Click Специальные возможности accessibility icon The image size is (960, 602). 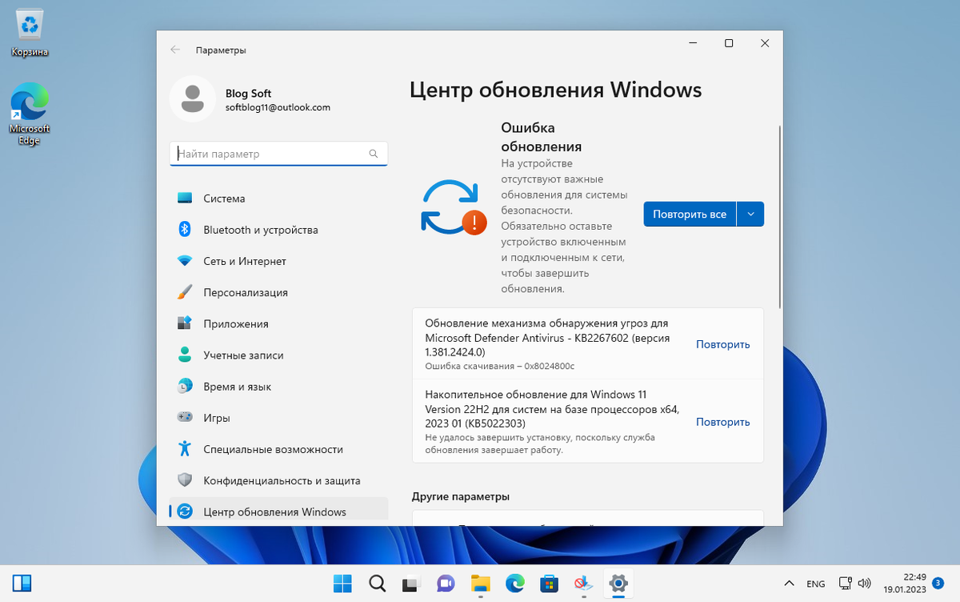pos(185,448)
